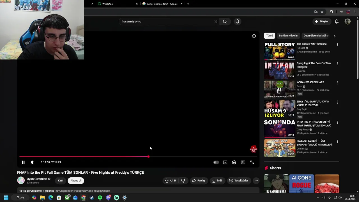Enter full screen mode
This screenshot has width=359, height=202.
tap(252, 162)
